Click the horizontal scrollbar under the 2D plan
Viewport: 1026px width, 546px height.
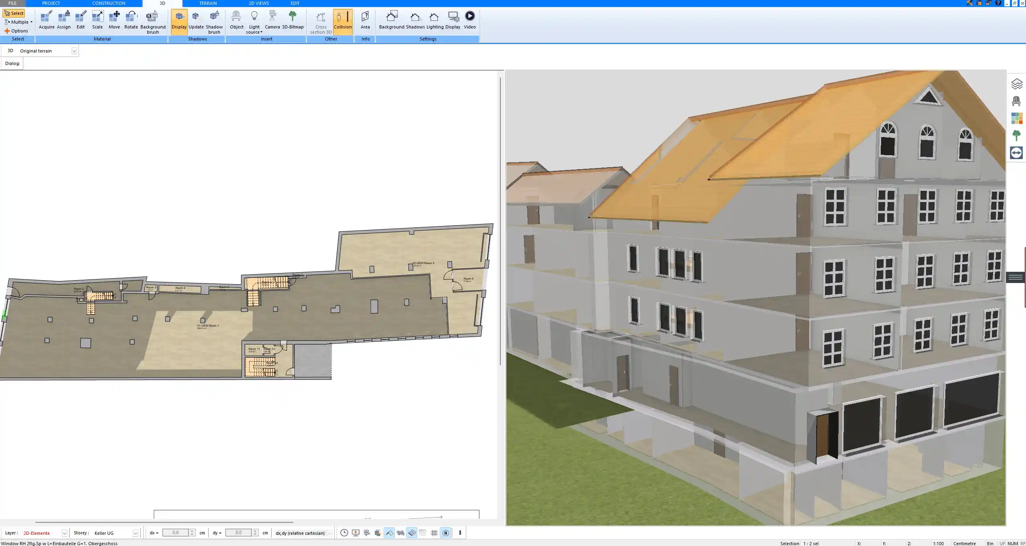tap(164, 522)
